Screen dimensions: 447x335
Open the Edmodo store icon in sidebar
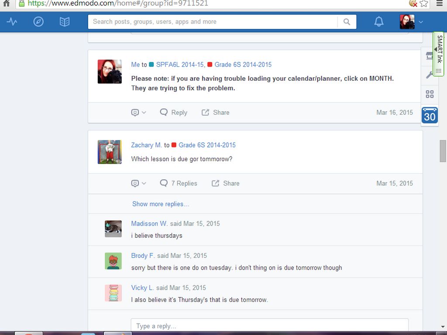(x=429, y=56)
